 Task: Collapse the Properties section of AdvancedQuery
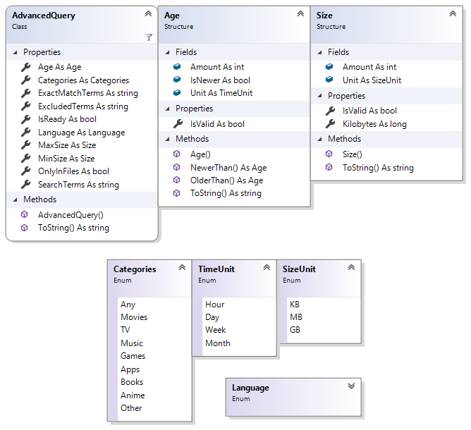pos(16,52)
